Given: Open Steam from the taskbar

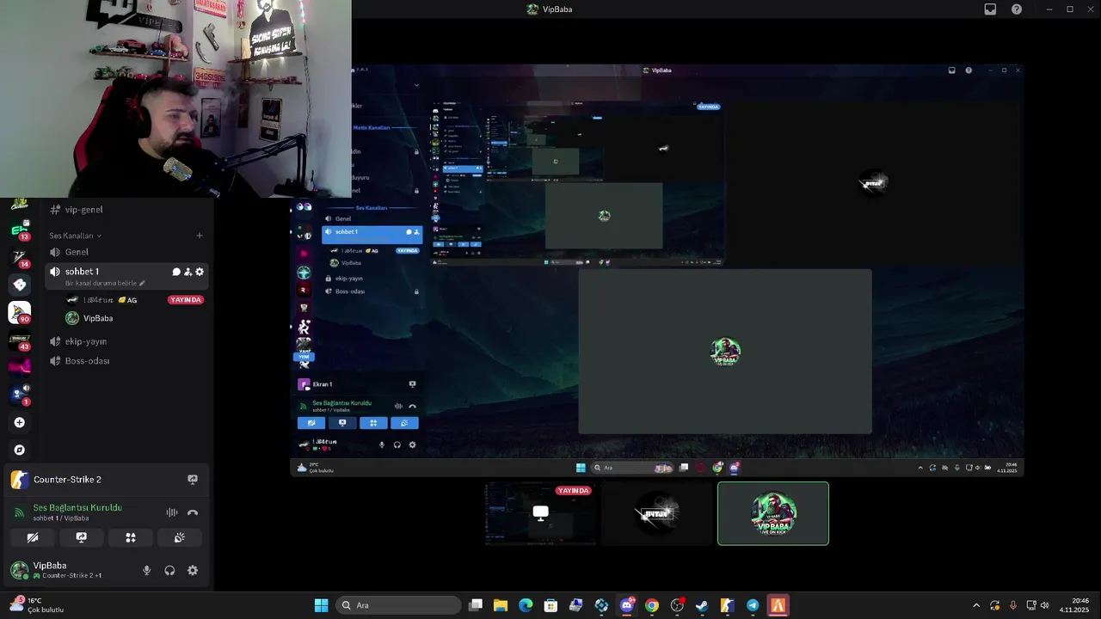Looking at the screenshot, I should click(702, 605).
